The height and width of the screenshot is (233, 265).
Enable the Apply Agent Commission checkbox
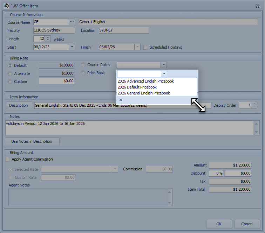click(x=8, y=159)
